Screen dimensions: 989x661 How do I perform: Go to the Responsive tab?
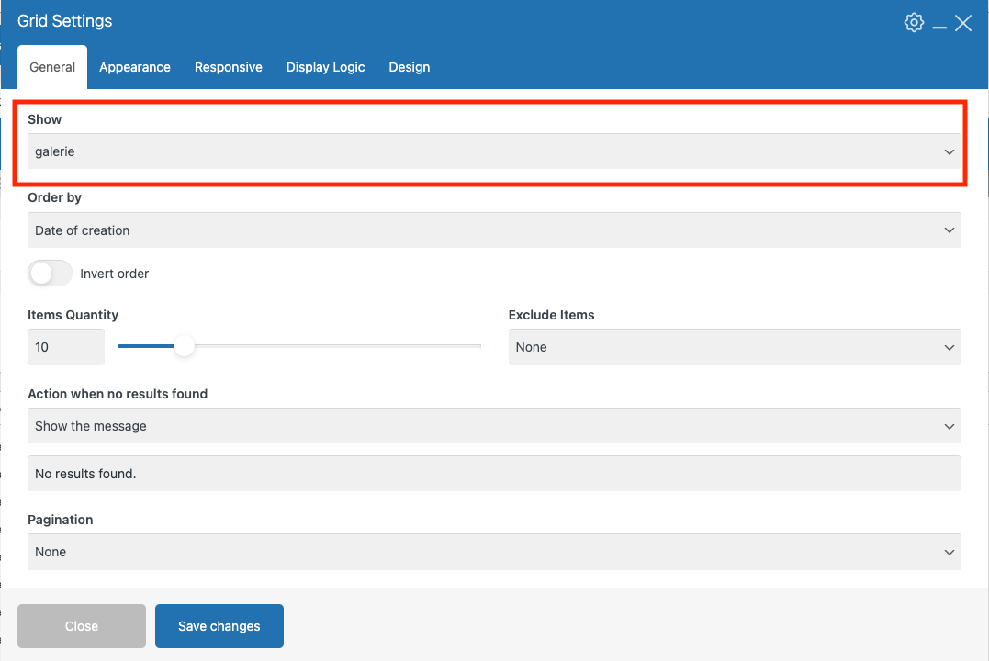pyautogui.click(x=229, y=67)
